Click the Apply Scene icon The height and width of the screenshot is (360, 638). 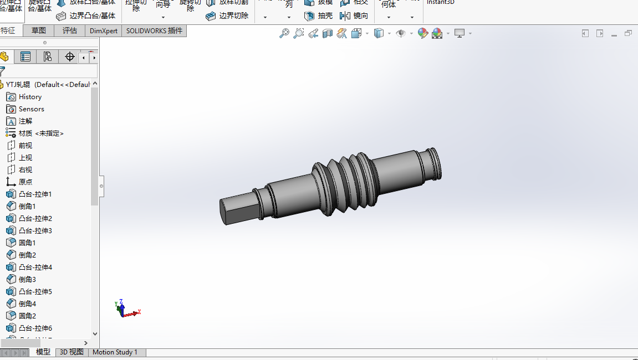click(x=437, y=33)
